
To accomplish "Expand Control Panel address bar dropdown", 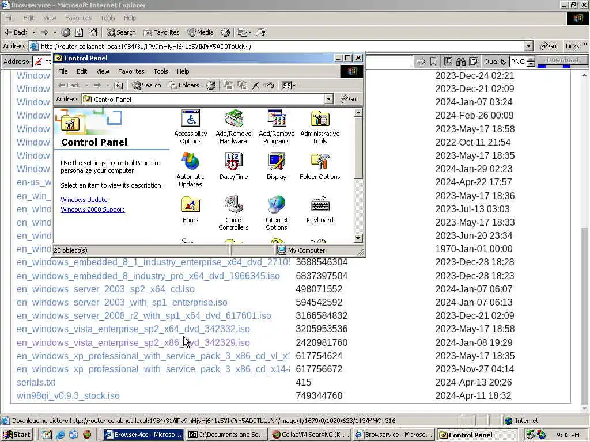I will 328,99.
